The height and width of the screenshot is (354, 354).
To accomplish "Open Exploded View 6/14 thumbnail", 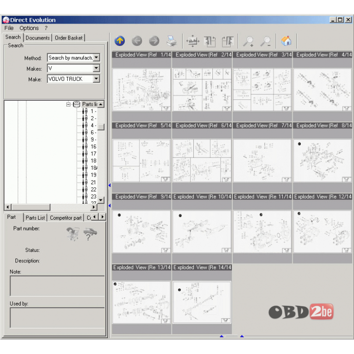I will (202, 161).
